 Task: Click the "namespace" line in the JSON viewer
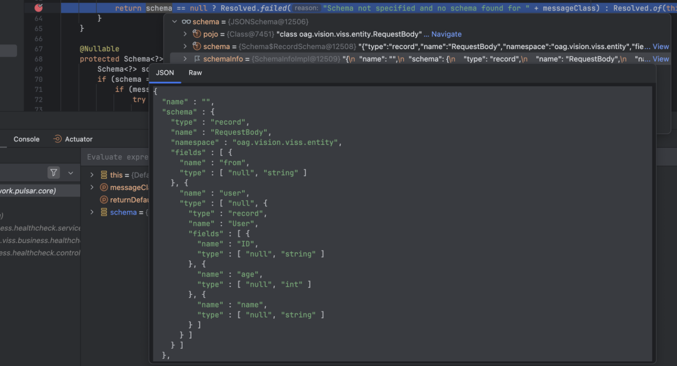(256, 143)
